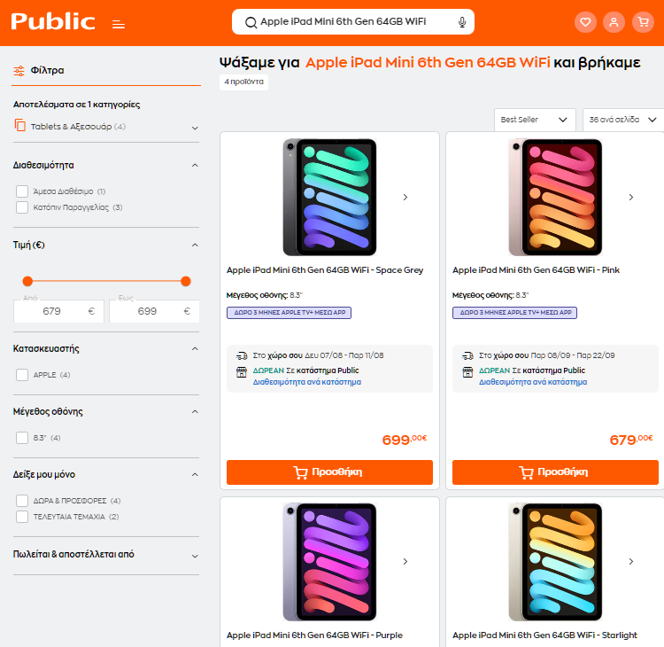
Task: Click the Starlight iPad thumbnail
Action: pyautogui.click(x=555, y=562)
